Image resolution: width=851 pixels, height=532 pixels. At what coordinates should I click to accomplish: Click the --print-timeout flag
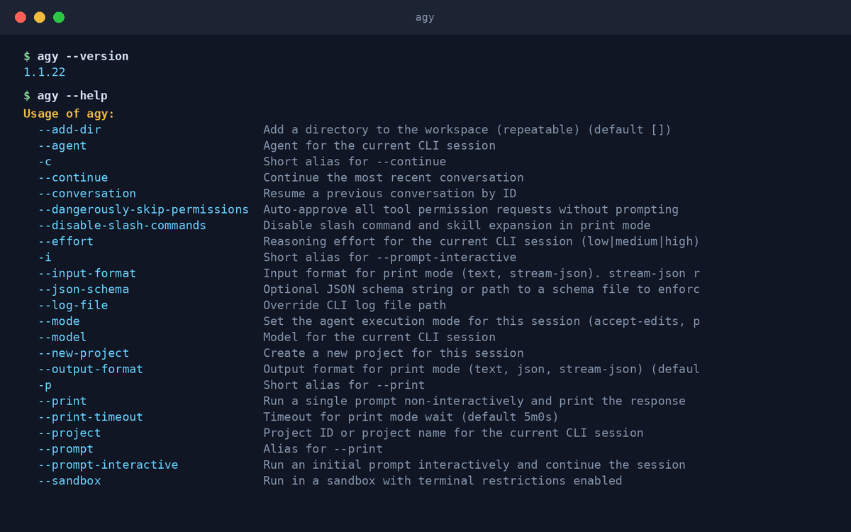[91, 417]
